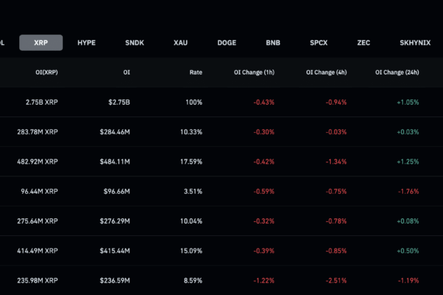Sort by OI Change (24h) header
Image resolution: width=443 pixels, height=295 pixels.
(x=397, y=72)
